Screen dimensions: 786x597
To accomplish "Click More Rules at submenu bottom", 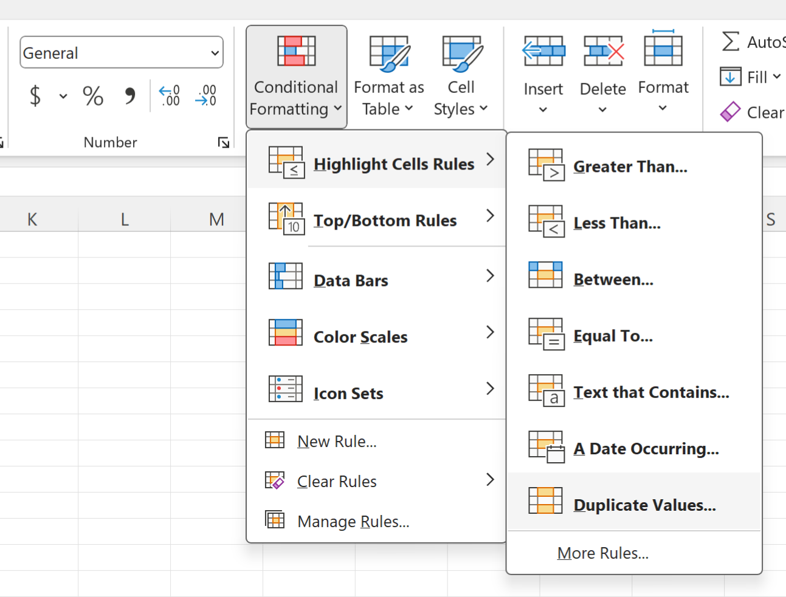I will click(x=602, y=553).
